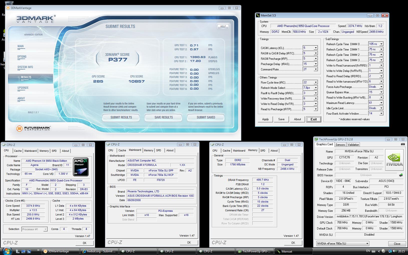
Task: Click Apply in MemSet
Action: 265,119
